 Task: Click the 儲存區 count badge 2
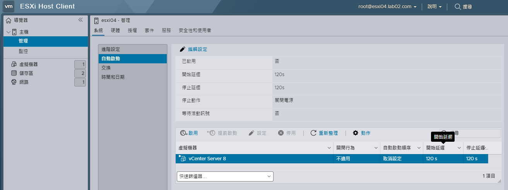[x=80, y=73]
